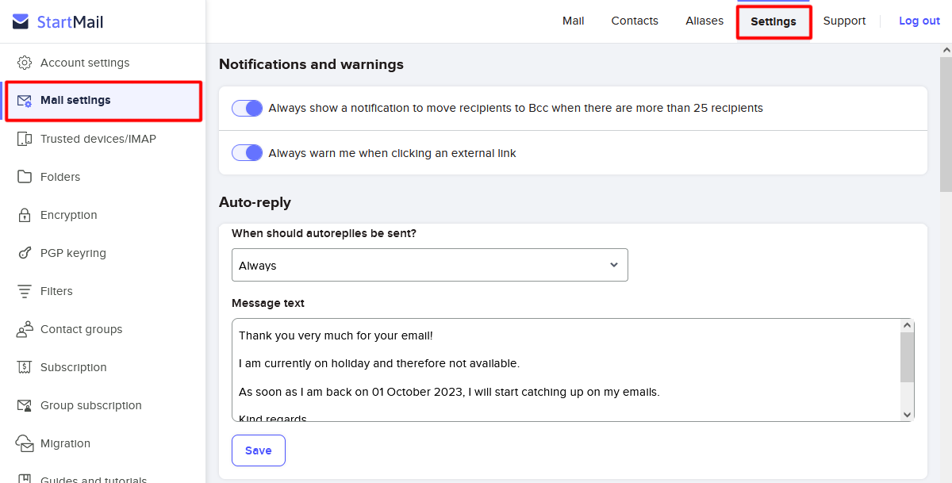952x483 pixels.
Task: Click the Subscription receipt icon
Action: pos(25,367)
